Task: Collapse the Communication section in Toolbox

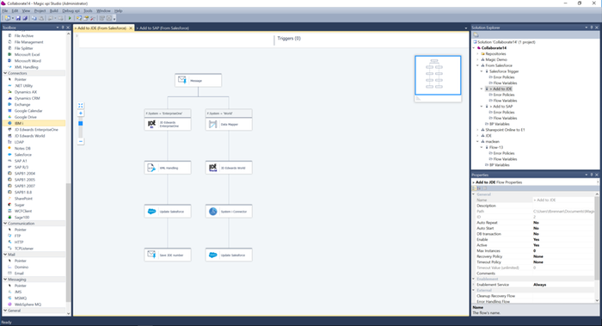Action: click(x=5, y=223)
